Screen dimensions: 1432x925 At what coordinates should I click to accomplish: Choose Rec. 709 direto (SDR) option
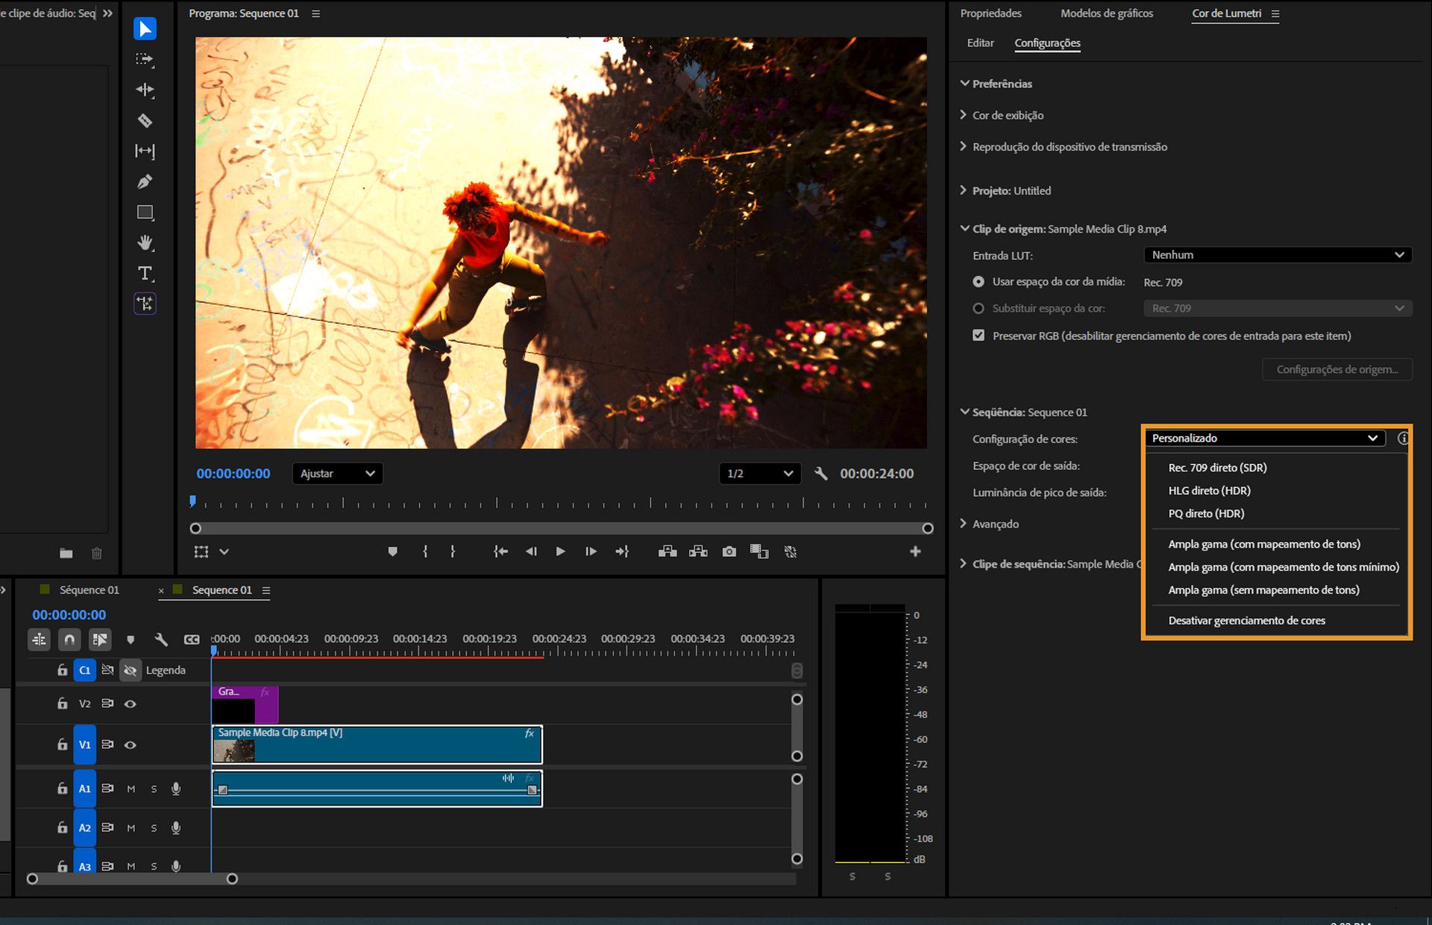(x=1217, y=468)
